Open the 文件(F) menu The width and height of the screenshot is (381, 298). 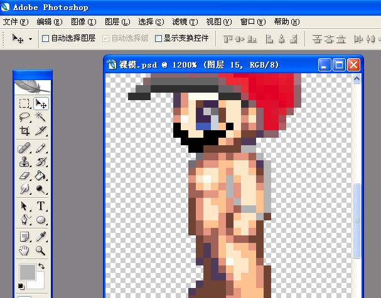point(16,22)
